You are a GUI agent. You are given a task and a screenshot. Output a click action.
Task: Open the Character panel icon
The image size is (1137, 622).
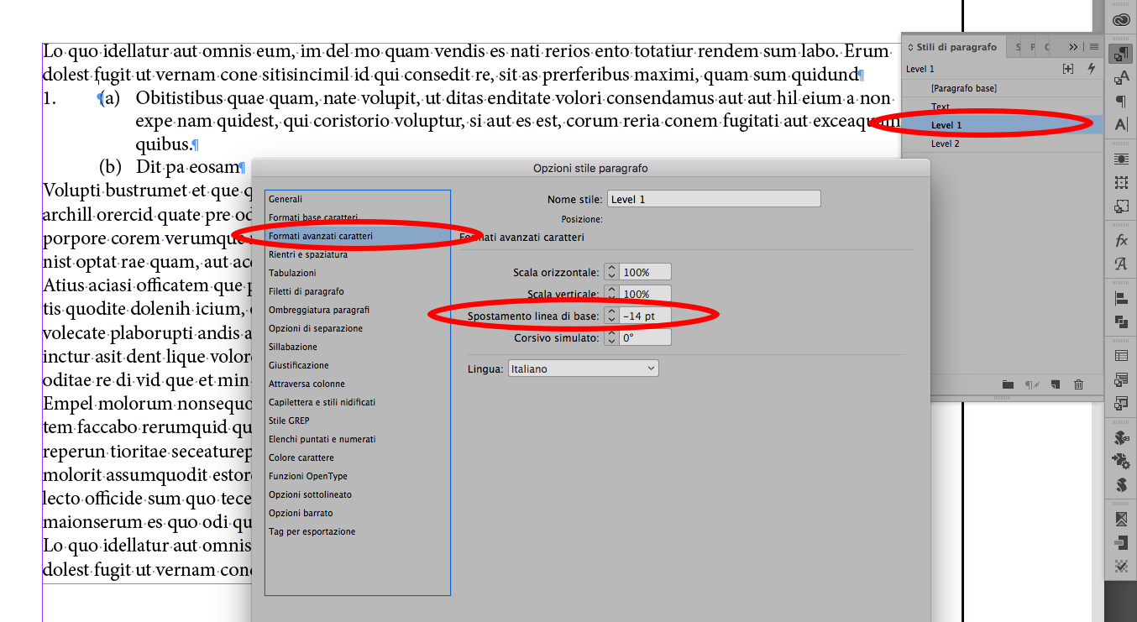click(1121, 124)
